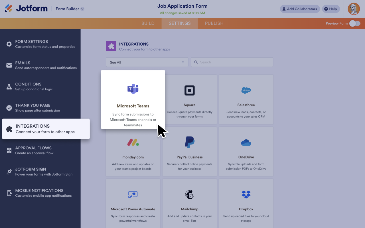Click the Microsoft Power Automate integration

point(133,195)
